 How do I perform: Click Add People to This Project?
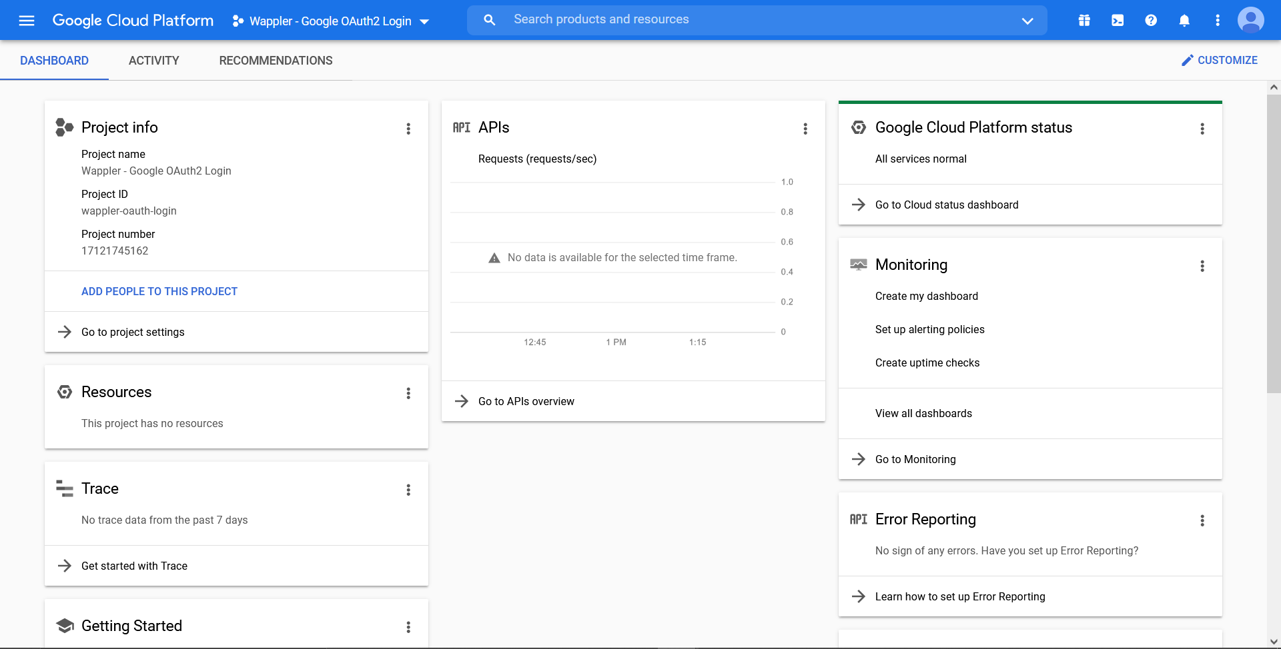click(x=159, y=291)
